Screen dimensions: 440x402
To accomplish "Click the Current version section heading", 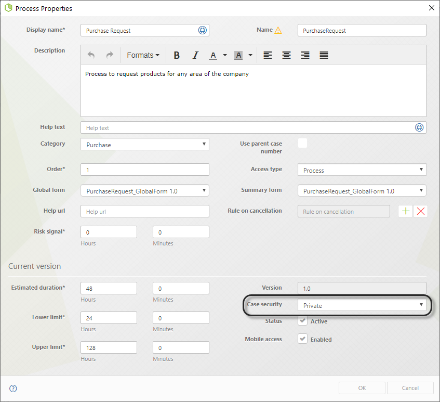I will 34,266.
